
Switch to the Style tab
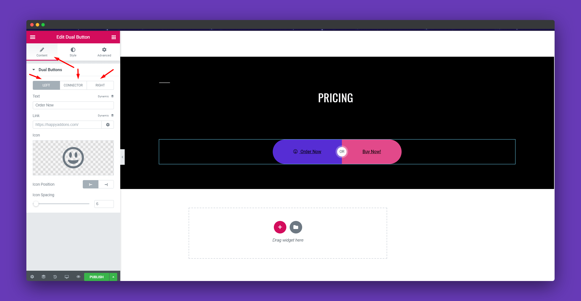[x=72, y=51]
